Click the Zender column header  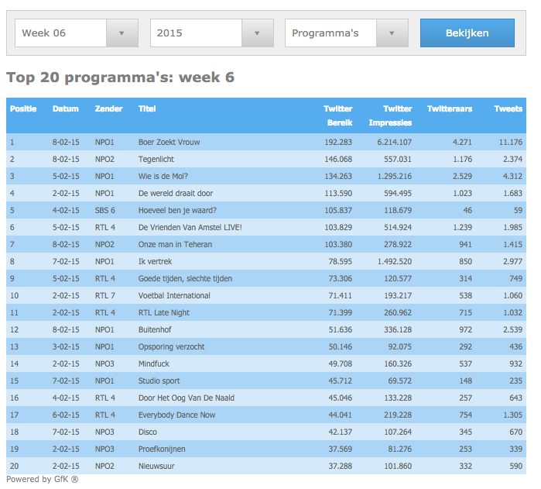click(x=108, y=109)
